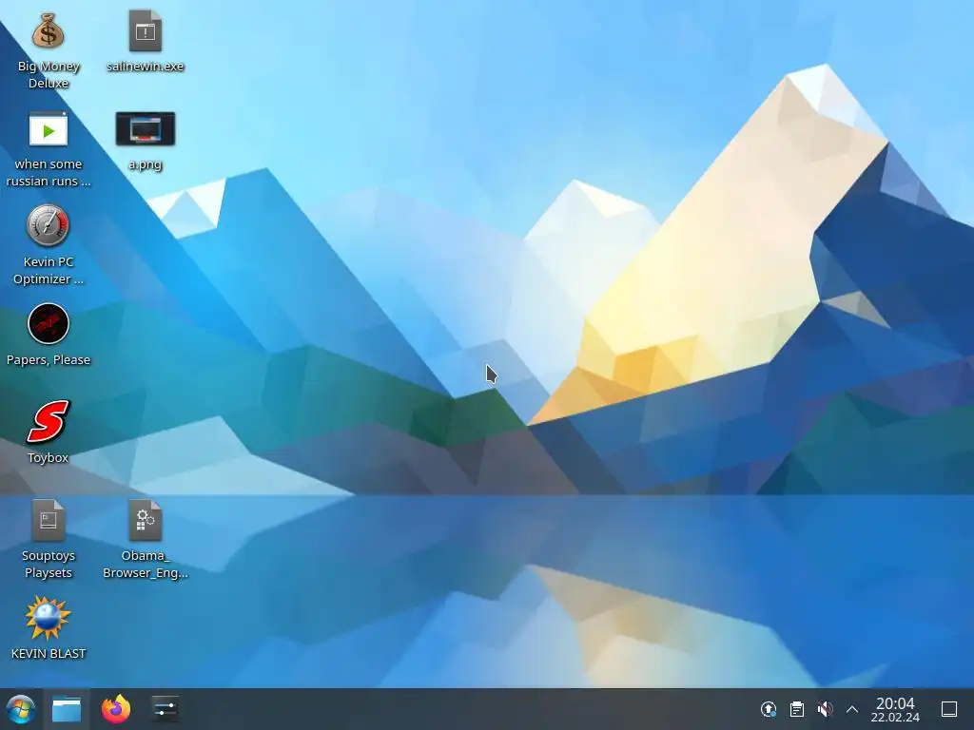
Task: Click the 'Toybox' label text
Action: click(49, 457)
